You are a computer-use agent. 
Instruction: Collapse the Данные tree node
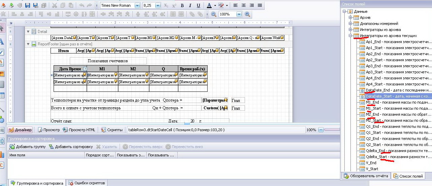(344, 11)
